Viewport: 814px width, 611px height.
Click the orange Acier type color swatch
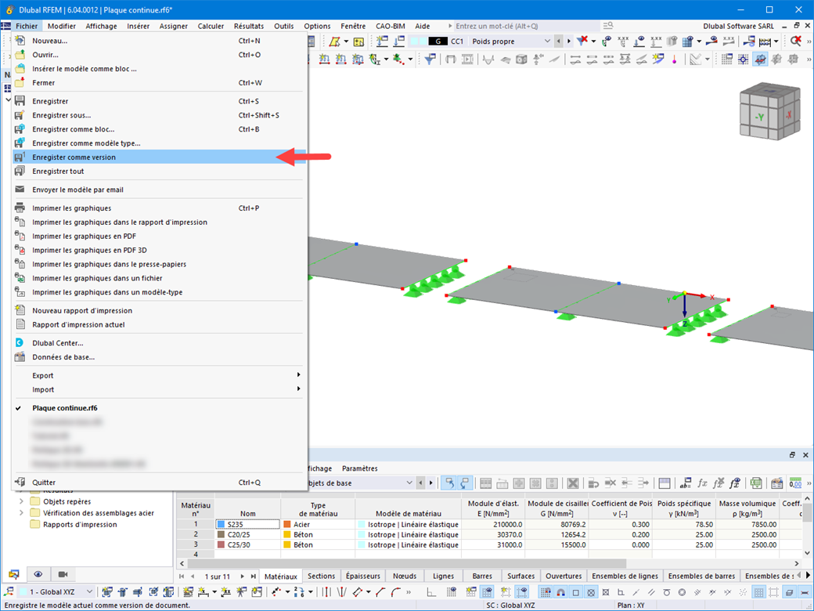coord(287,524)
